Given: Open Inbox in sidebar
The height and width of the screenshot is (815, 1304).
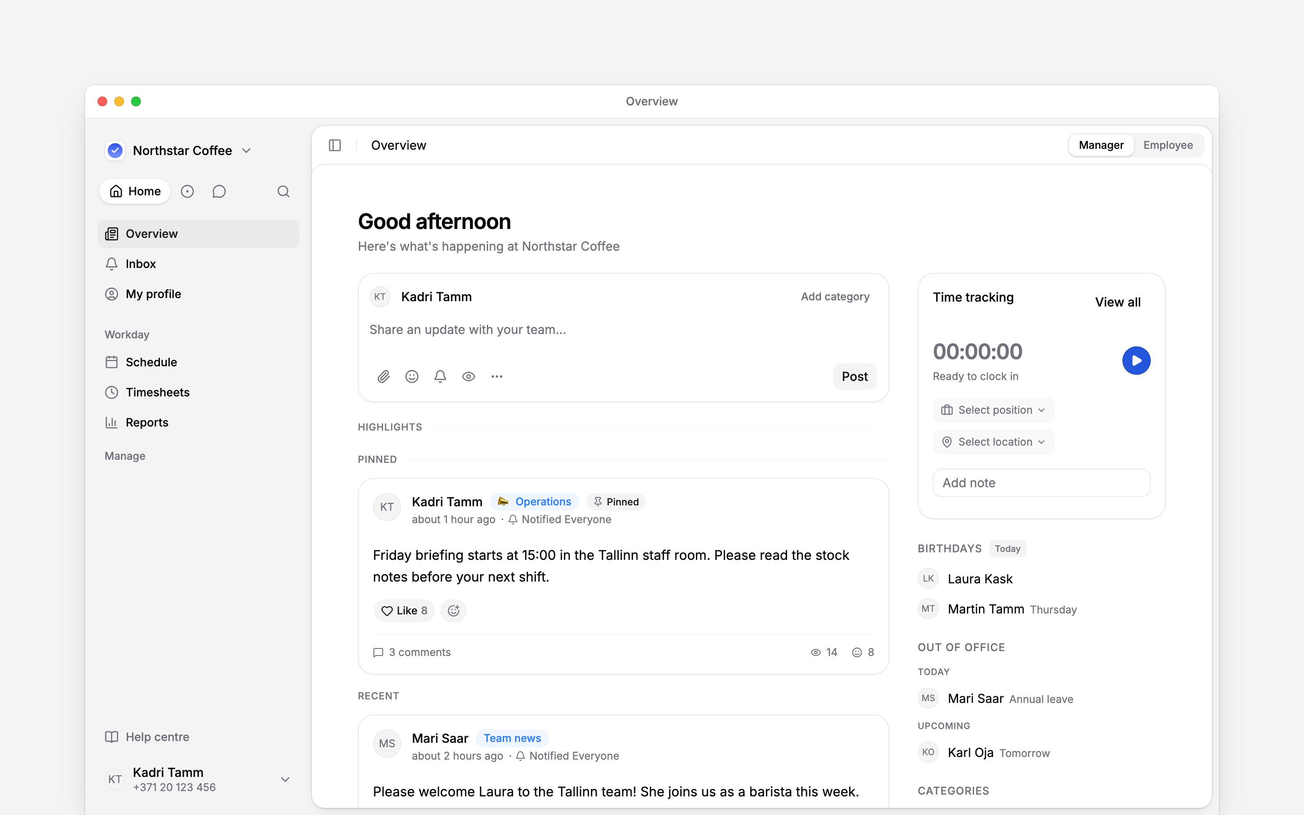Looking at the screenshot, I should pyautogui.click(x=198, y=264).
